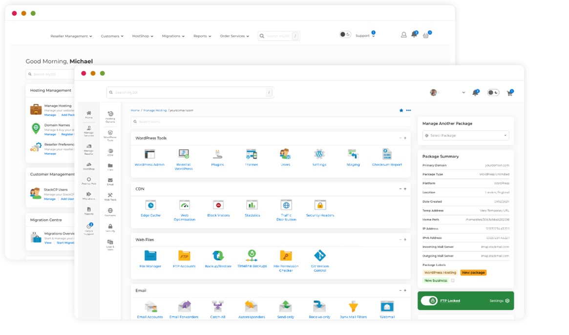Open the Order Services menu
This screenshot has width=569, height=335.
[x=234, y=36]
